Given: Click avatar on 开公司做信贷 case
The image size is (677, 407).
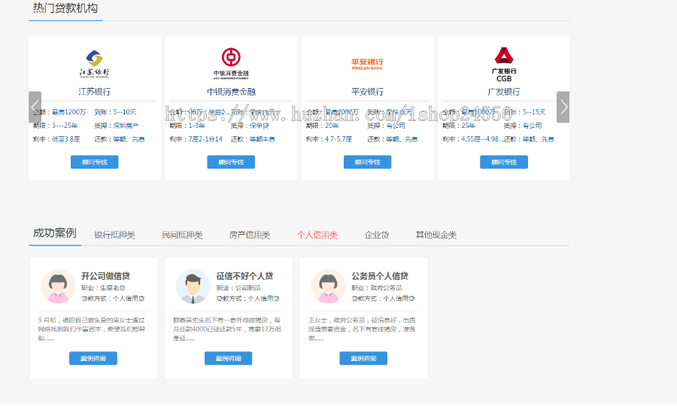Looking at the screenshot, I should [58, 287].
